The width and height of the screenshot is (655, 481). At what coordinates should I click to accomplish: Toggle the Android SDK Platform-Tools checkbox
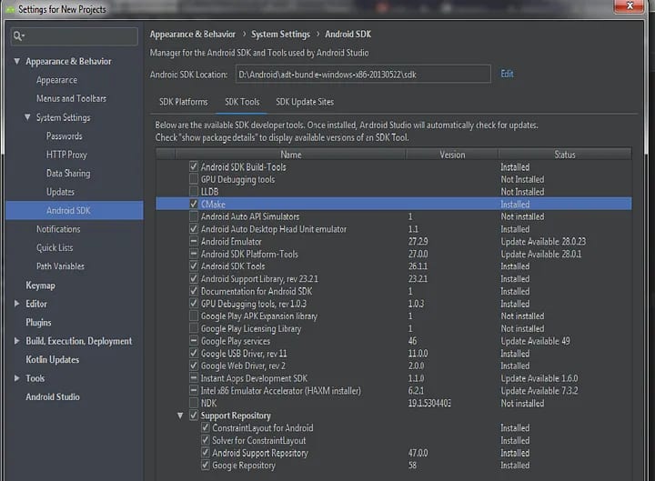pyautogui.click(x=194, y=254)
